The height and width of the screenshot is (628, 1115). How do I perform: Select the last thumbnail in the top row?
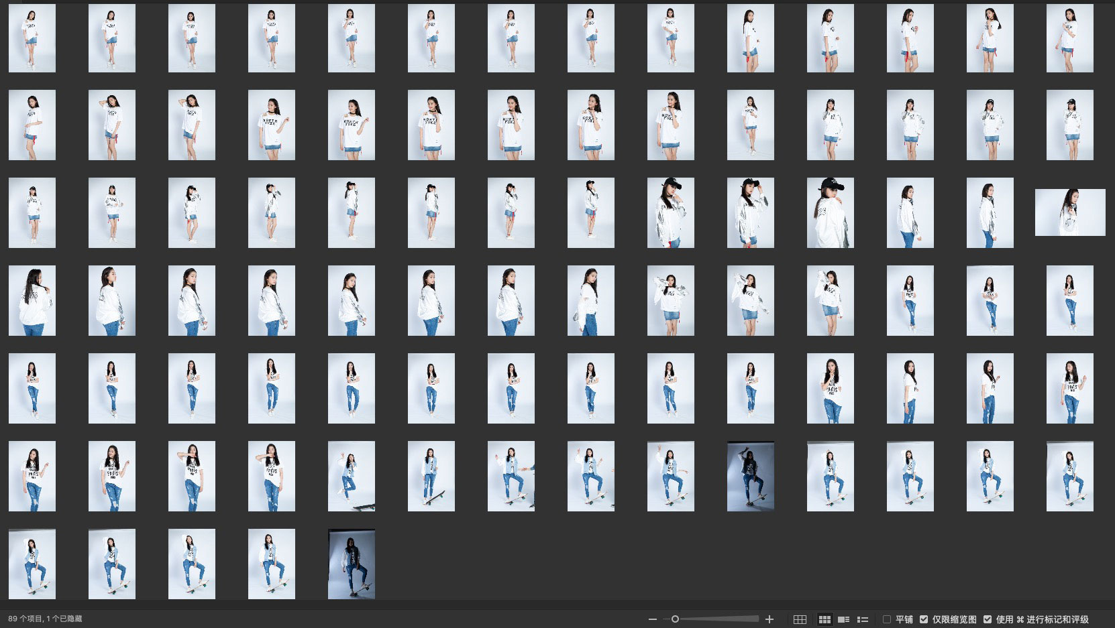coord(1069,38)
